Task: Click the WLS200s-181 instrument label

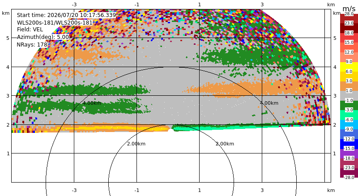Action: 55,23
